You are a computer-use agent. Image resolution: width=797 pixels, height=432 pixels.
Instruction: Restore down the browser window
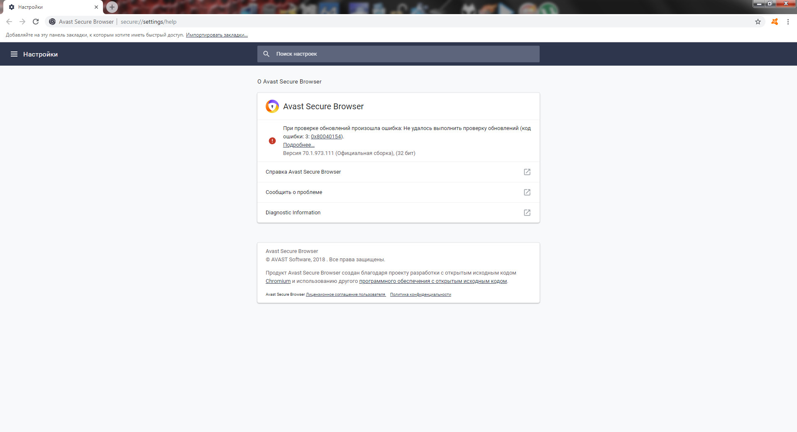(770, 4)
